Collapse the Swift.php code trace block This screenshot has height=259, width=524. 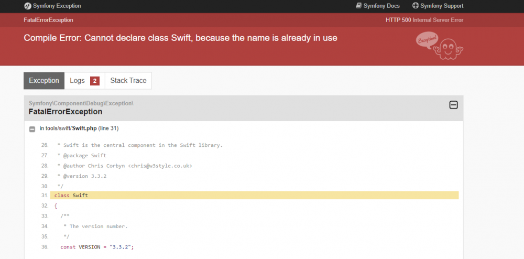point(32,129)
